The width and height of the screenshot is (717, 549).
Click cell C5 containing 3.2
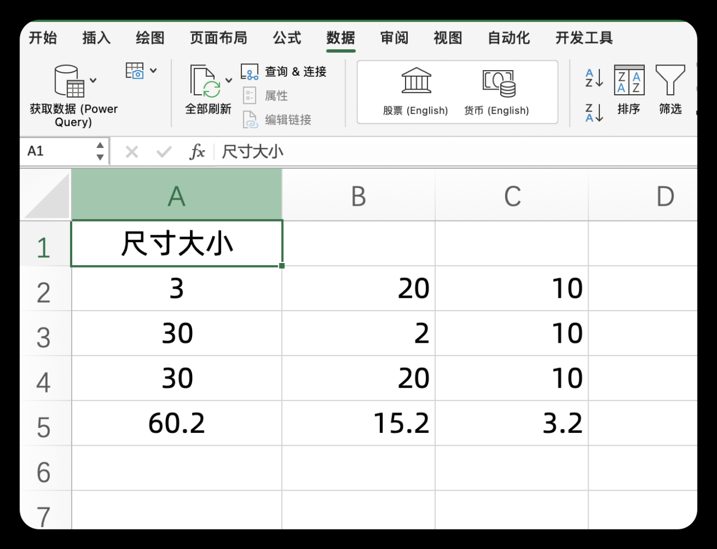[x=512, y=423]
